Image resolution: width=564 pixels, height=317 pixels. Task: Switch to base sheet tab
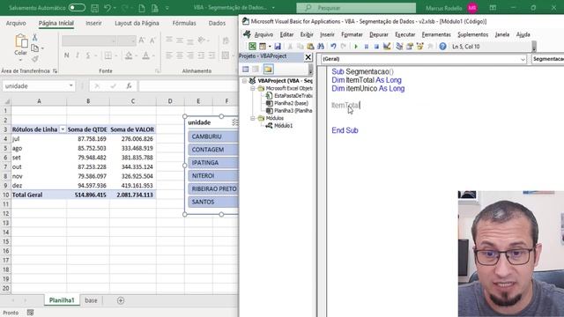pos(91,300)
